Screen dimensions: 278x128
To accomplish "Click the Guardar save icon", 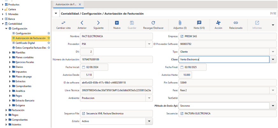I will [x=132, y=23].
